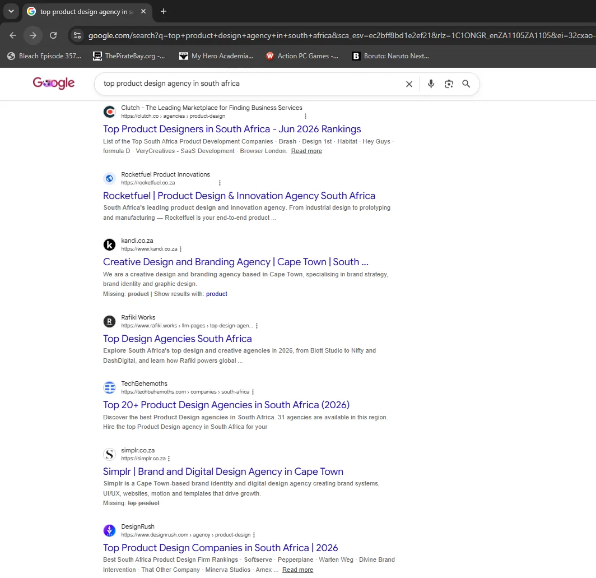Click the Rocketfuel Product Innovations site name

(x=165, y=174)
